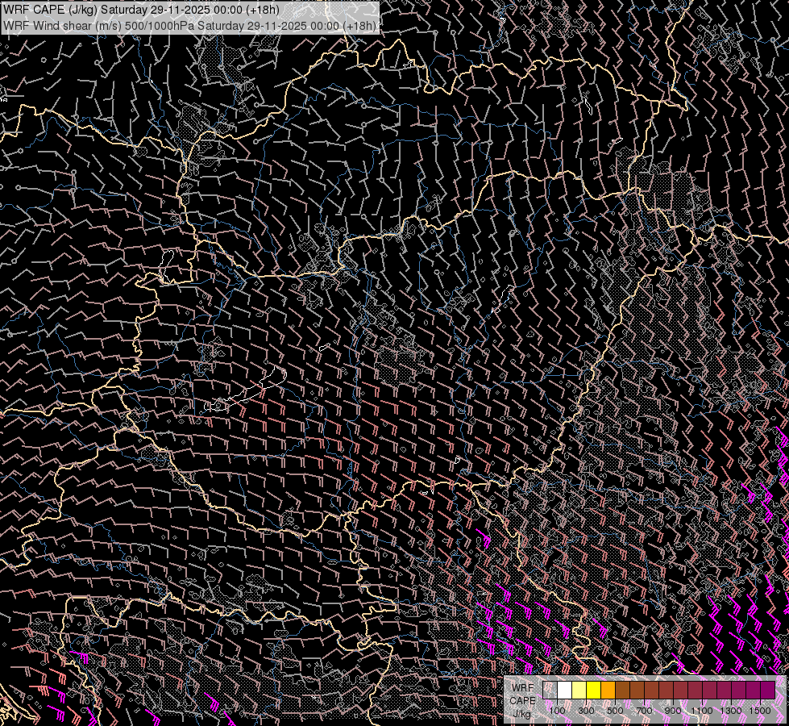Click the 1500 legend scale label
789x726 pixels.
pyautogui.click(x=760, y=710)
